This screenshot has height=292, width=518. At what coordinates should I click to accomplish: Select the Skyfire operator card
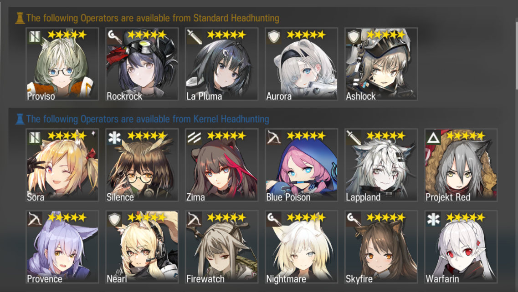[381, 247]
